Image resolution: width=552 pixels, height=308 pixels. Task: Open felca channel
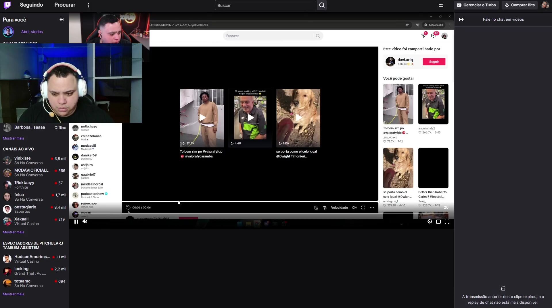[x=34, y=197]
